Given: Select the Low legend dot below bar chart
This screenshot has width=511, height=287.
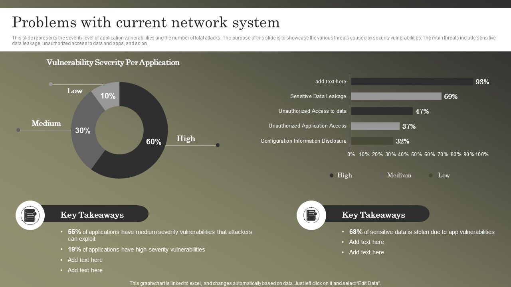Looking at the screenshot, I should [x=431, y=175].
